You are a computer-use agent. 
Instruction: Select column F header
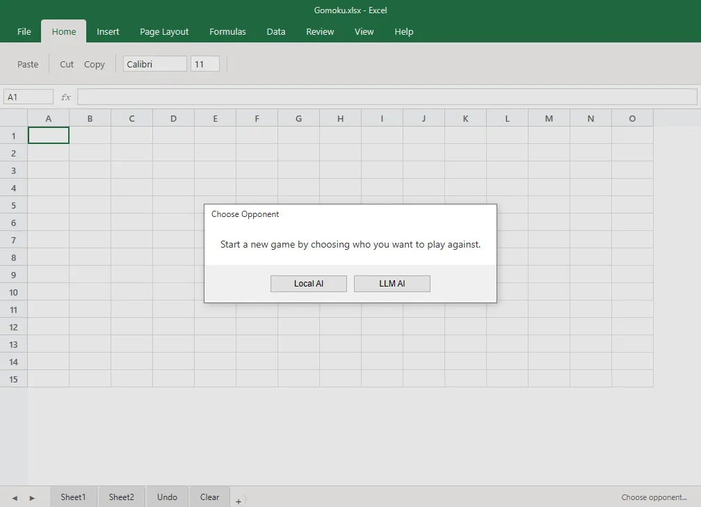click(257, 118)
